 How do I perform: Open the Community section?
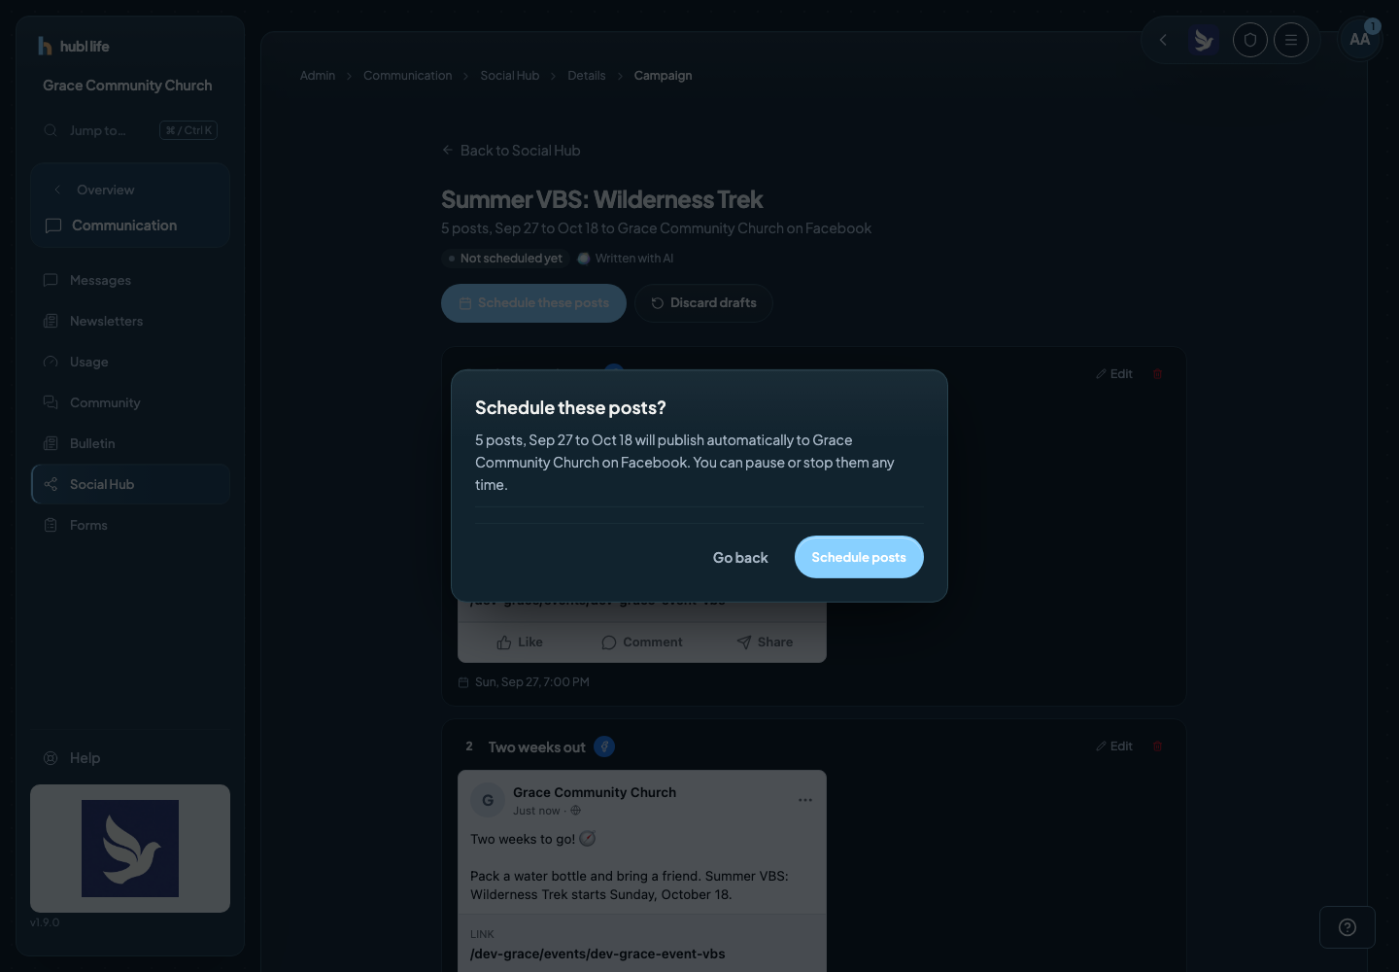pos(130,402)
